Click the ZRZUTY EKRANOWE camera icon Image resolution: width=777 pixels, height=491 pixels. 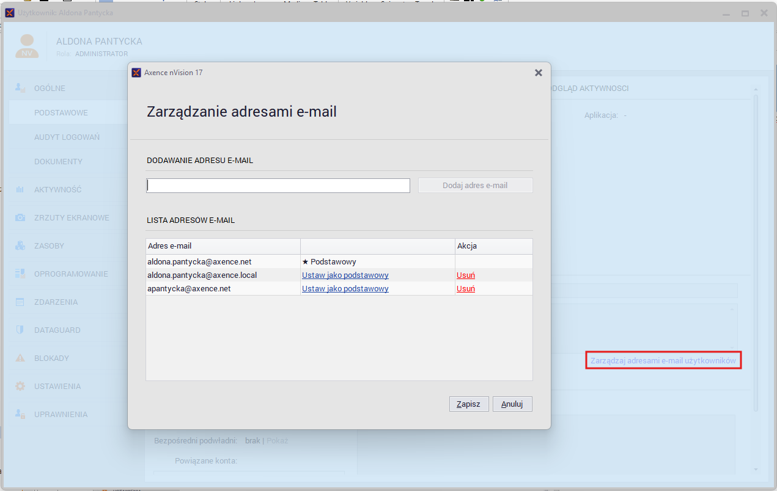20,218
